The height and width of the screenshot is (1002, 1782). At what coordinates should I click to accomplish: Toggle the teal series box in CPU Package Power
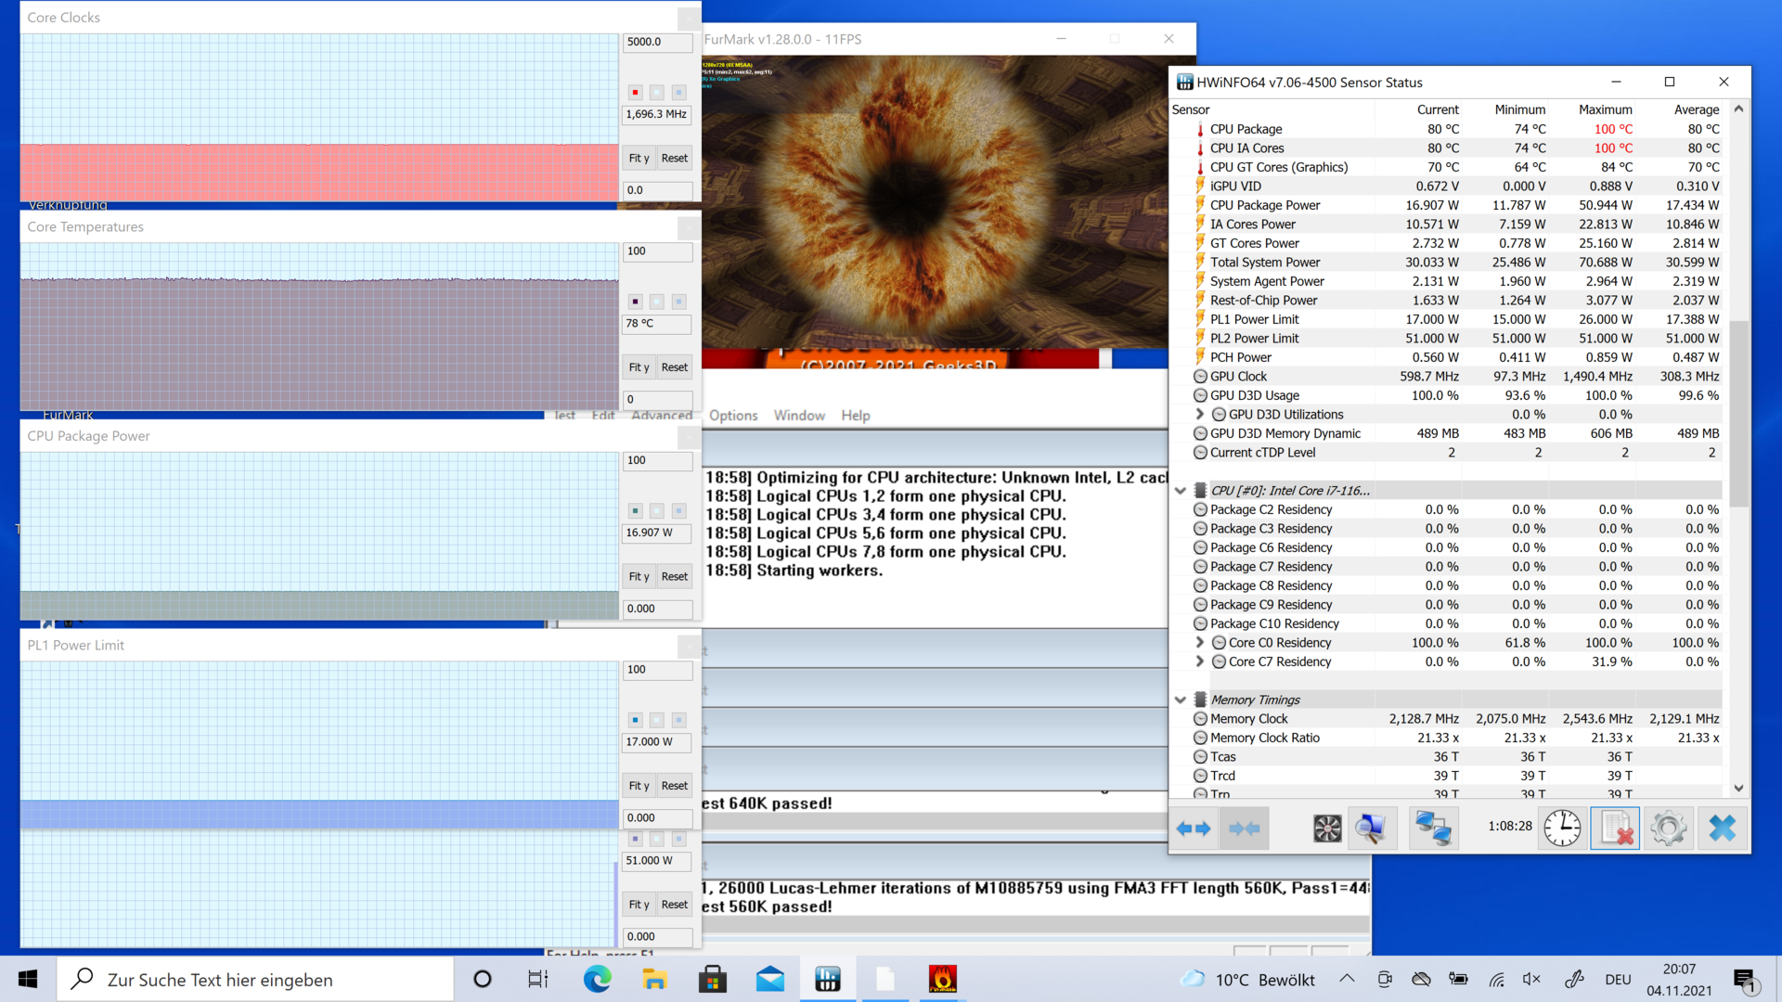click(x=635, y=511)
